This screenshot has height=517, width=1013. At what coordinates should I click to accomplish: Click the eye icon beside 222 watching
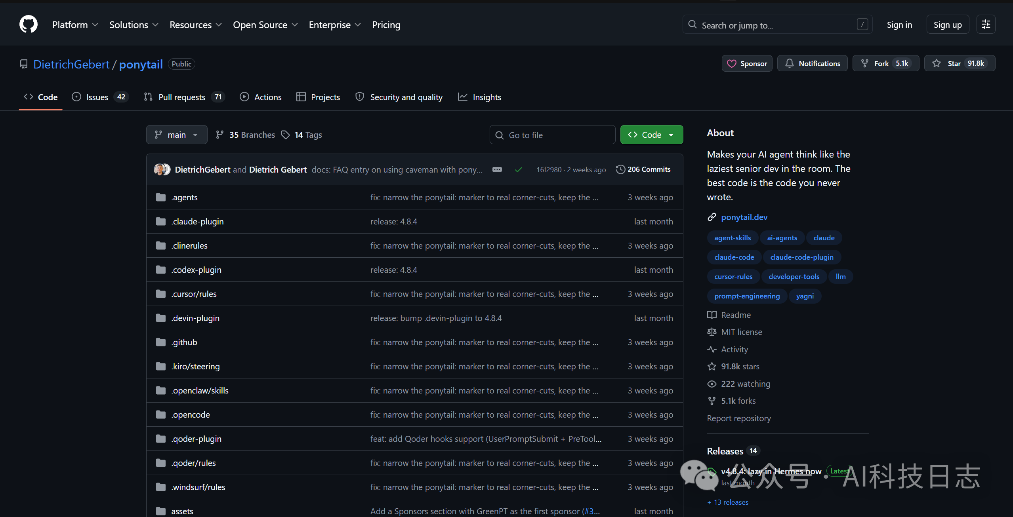(x=712, y=384)
